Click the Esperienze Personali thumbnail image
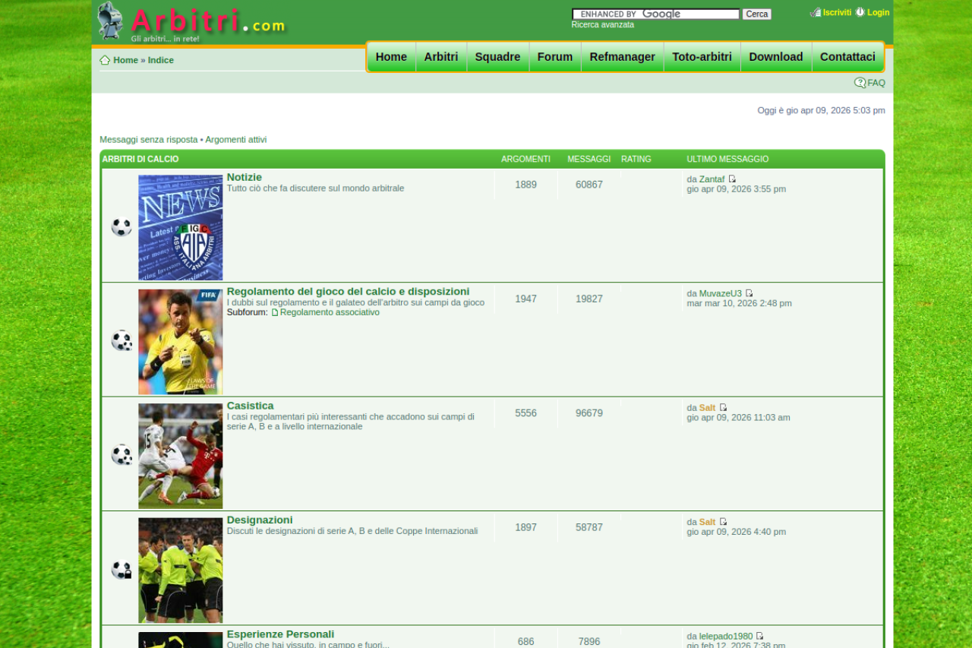 (181, 640)
